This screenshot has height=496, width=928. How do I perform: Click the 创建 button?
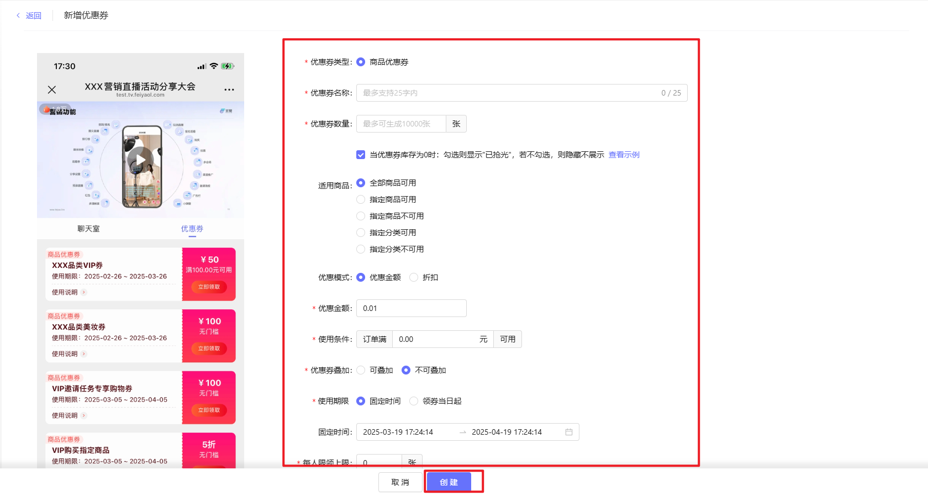[x=449, y=482]
